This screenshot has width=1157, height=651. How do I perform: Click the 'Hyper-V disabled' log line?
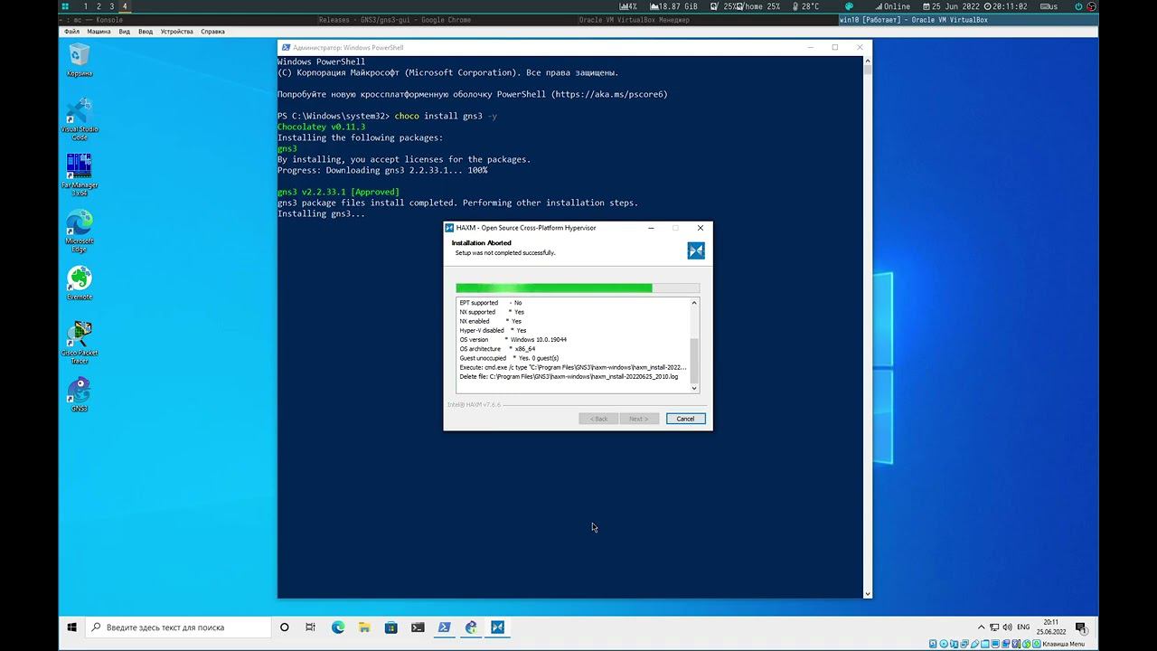tap(493, 330)
